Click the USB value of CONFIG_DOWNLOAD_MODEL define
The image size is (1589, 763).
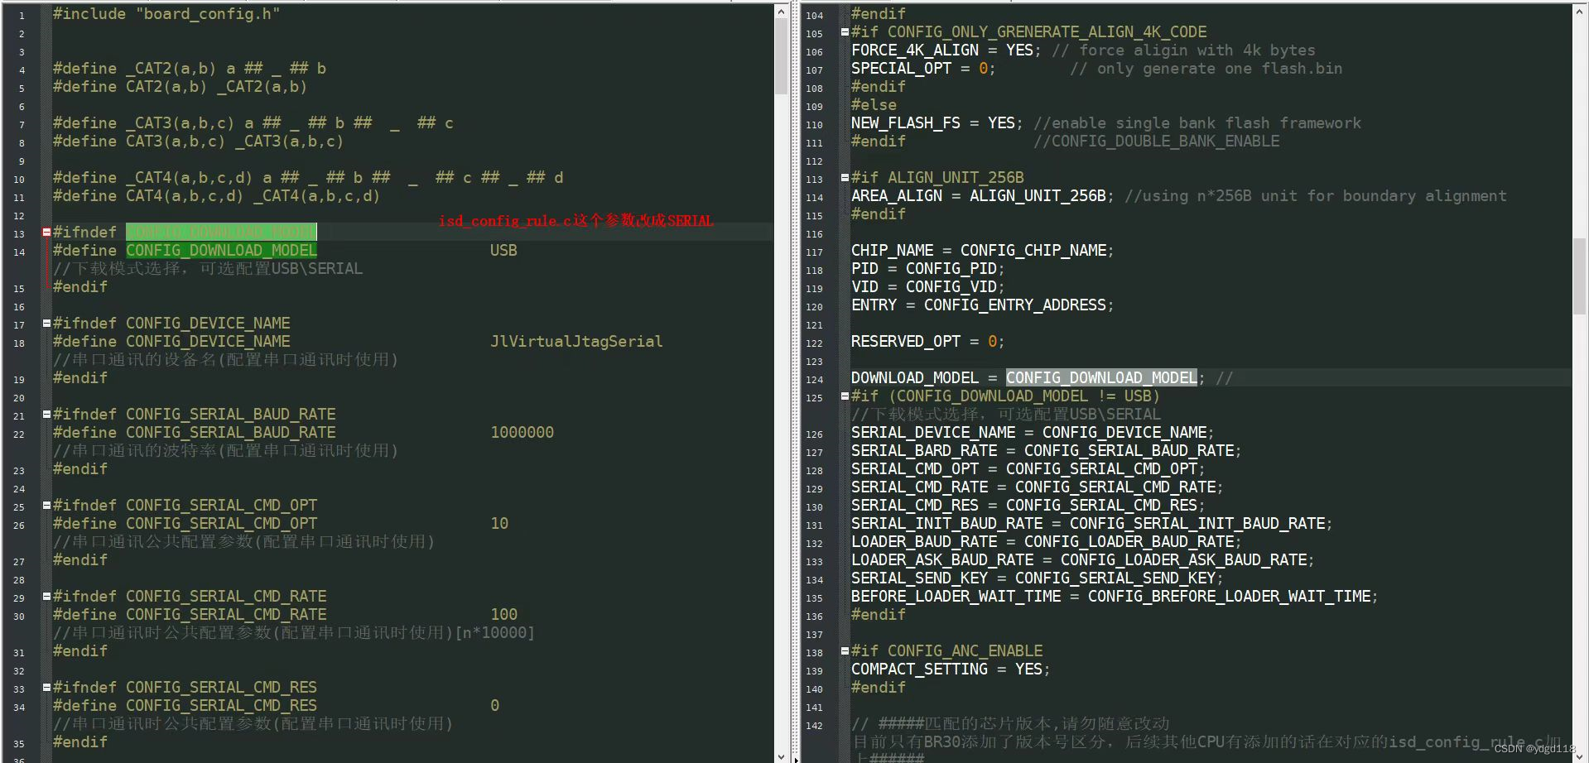coord(503,251)
